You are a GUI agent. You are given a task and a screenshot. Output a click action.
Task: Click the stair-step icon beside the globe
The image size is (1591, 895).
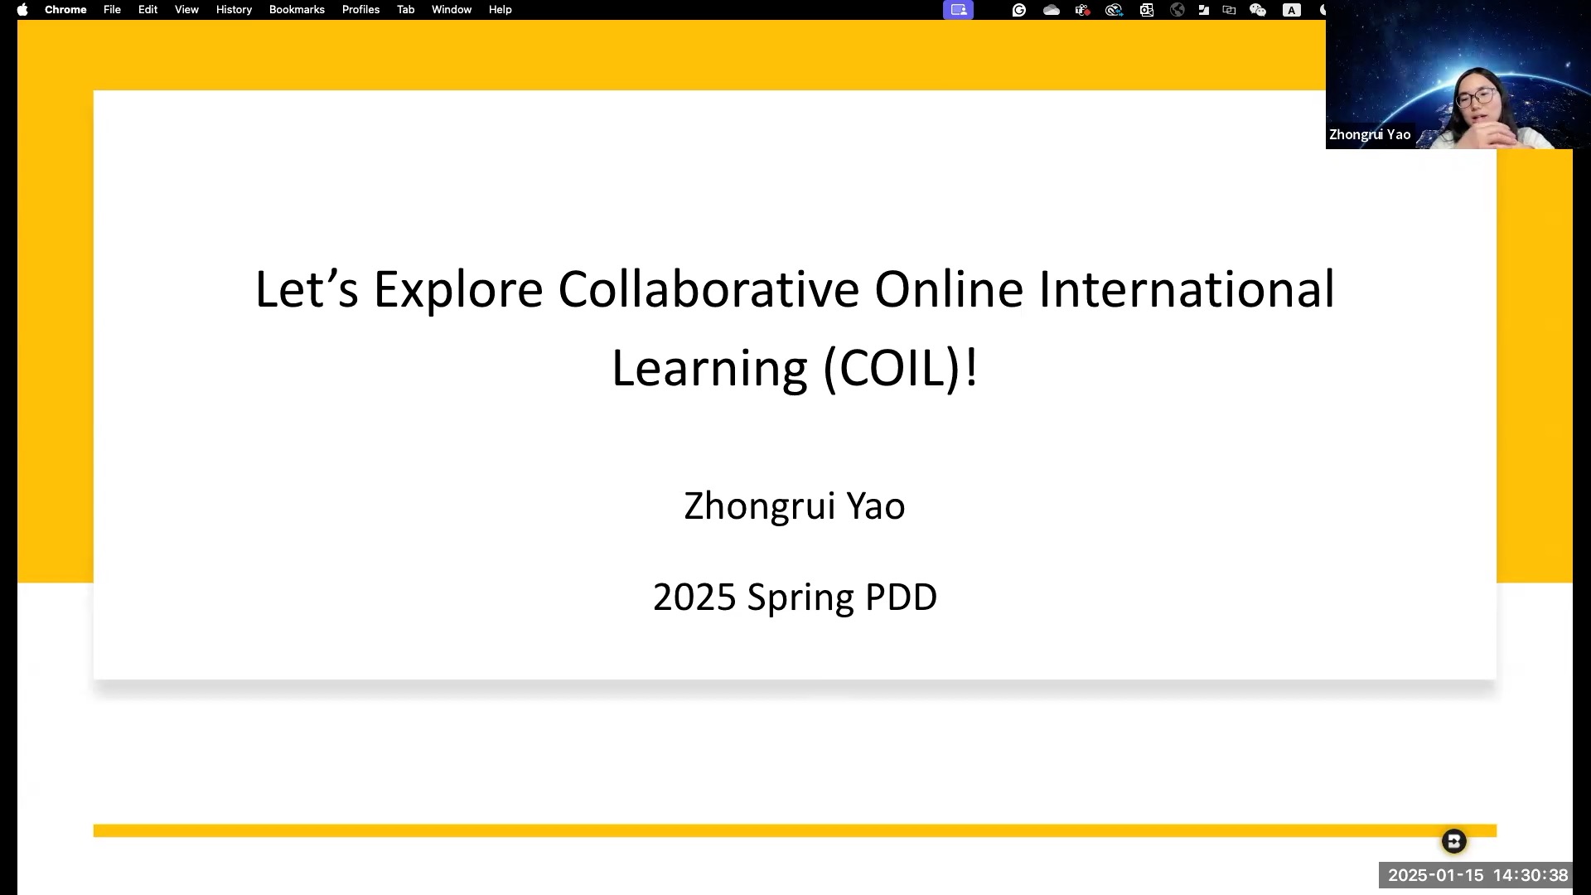click(1203, 10)
